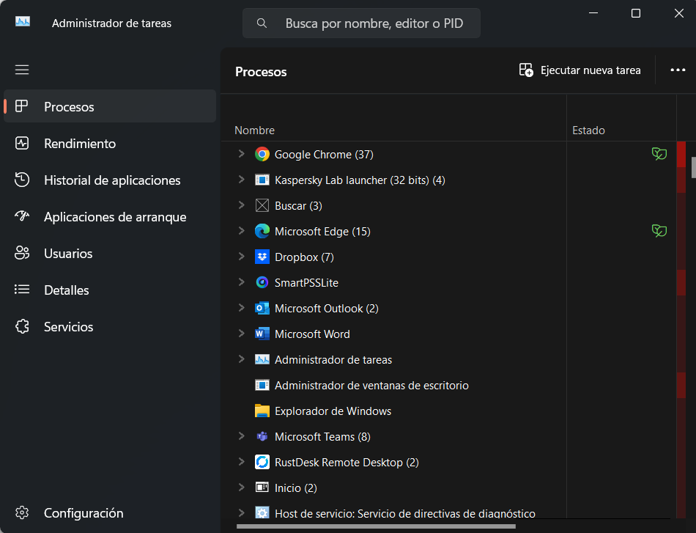This screenshot has width=696, height=533.
Task: Click the Rendimiento heartbeat icon
Action: pos(22,143)
